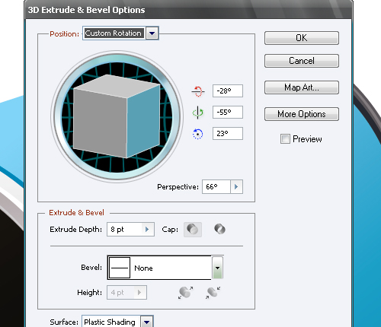Click the green Y-axis rotation icon

pos(197,113)
